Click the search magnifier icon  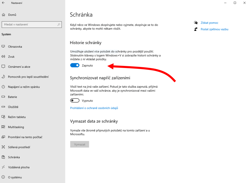coord(59,25)
